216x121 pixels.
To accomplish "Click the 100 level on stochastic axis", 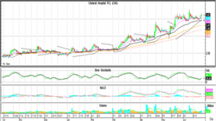I will tap(208, 71).
